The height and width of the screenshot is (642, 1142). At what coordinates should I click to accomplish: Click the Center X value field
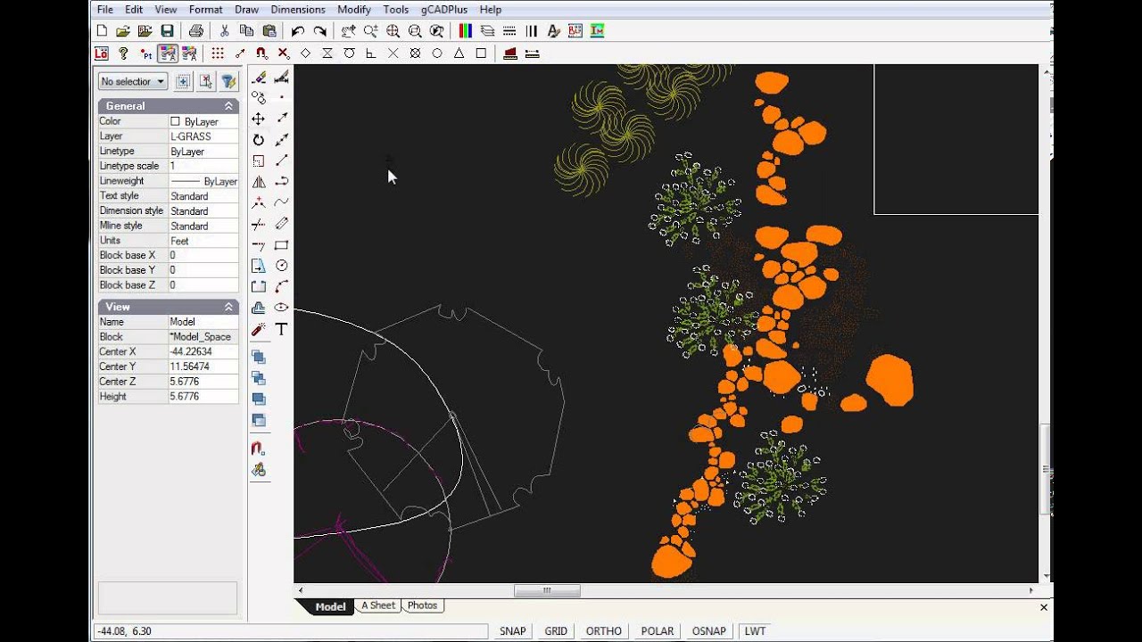[203, 351]
